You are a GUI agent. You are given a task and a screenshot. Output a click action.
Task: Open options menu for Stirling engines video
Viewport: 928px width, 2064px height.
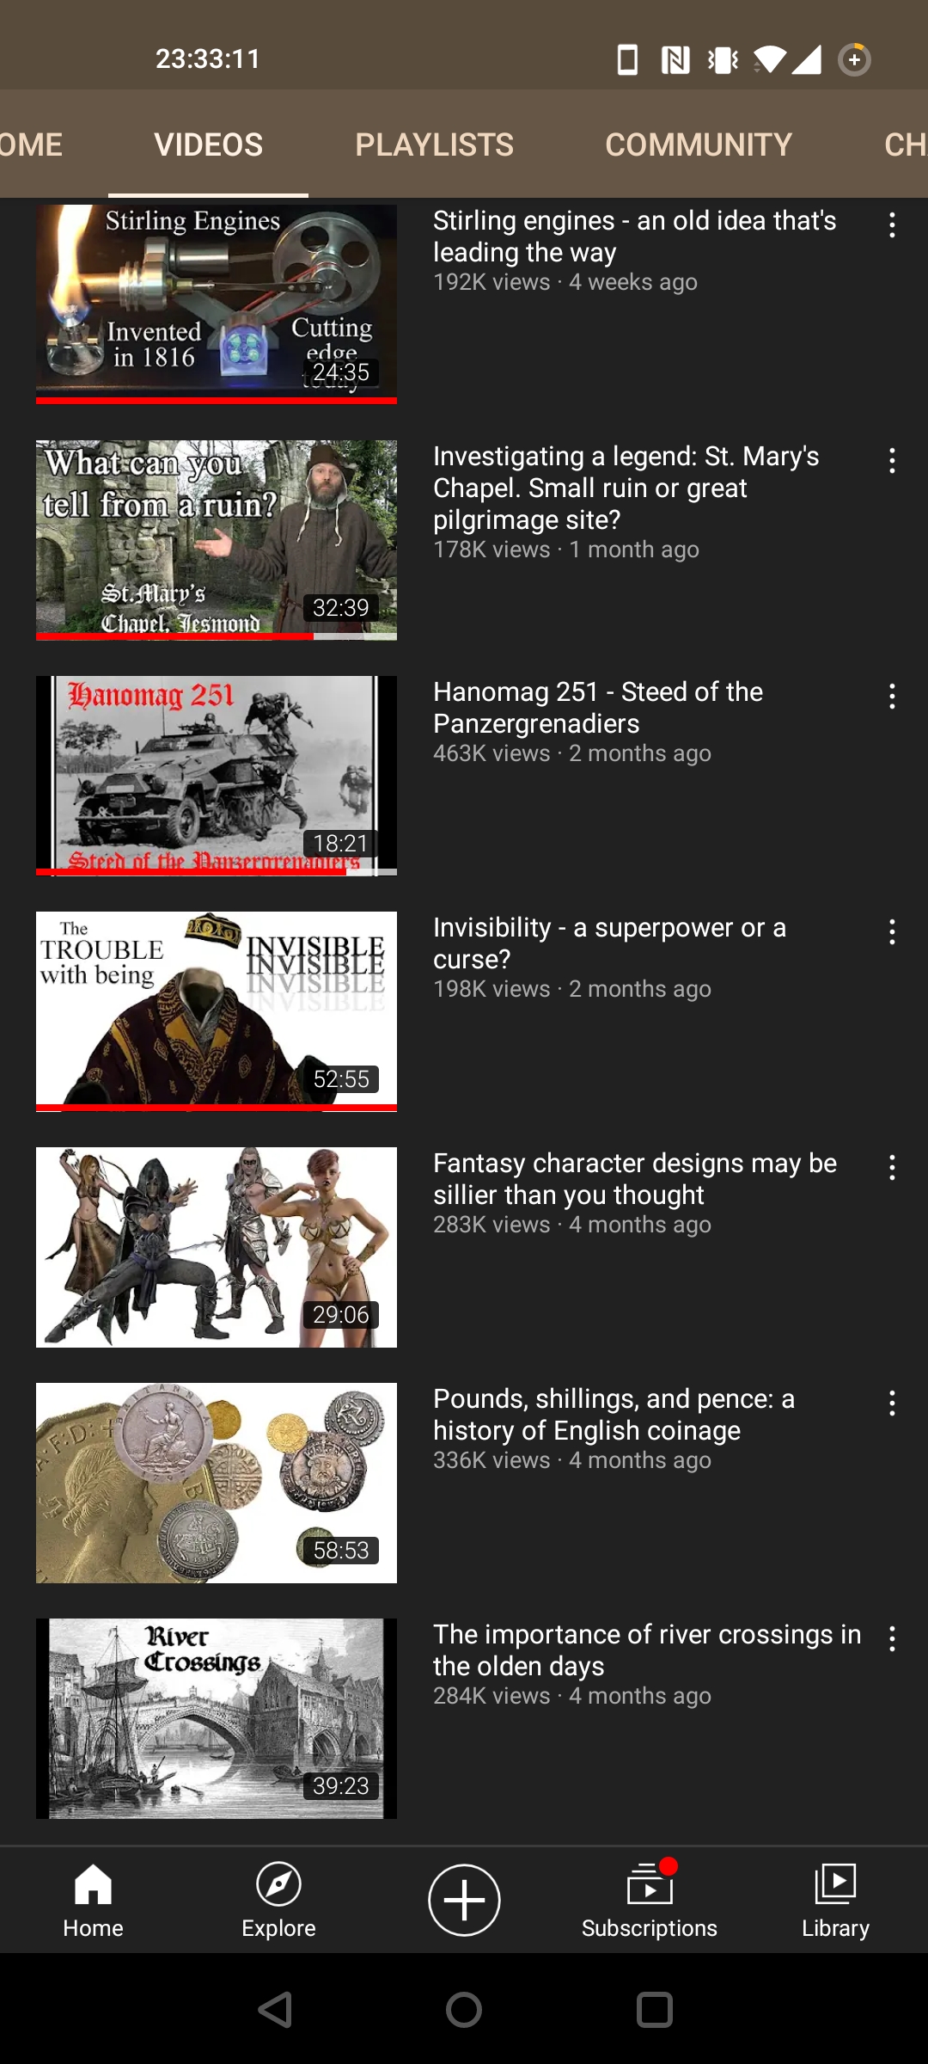[x=893, y=225]
